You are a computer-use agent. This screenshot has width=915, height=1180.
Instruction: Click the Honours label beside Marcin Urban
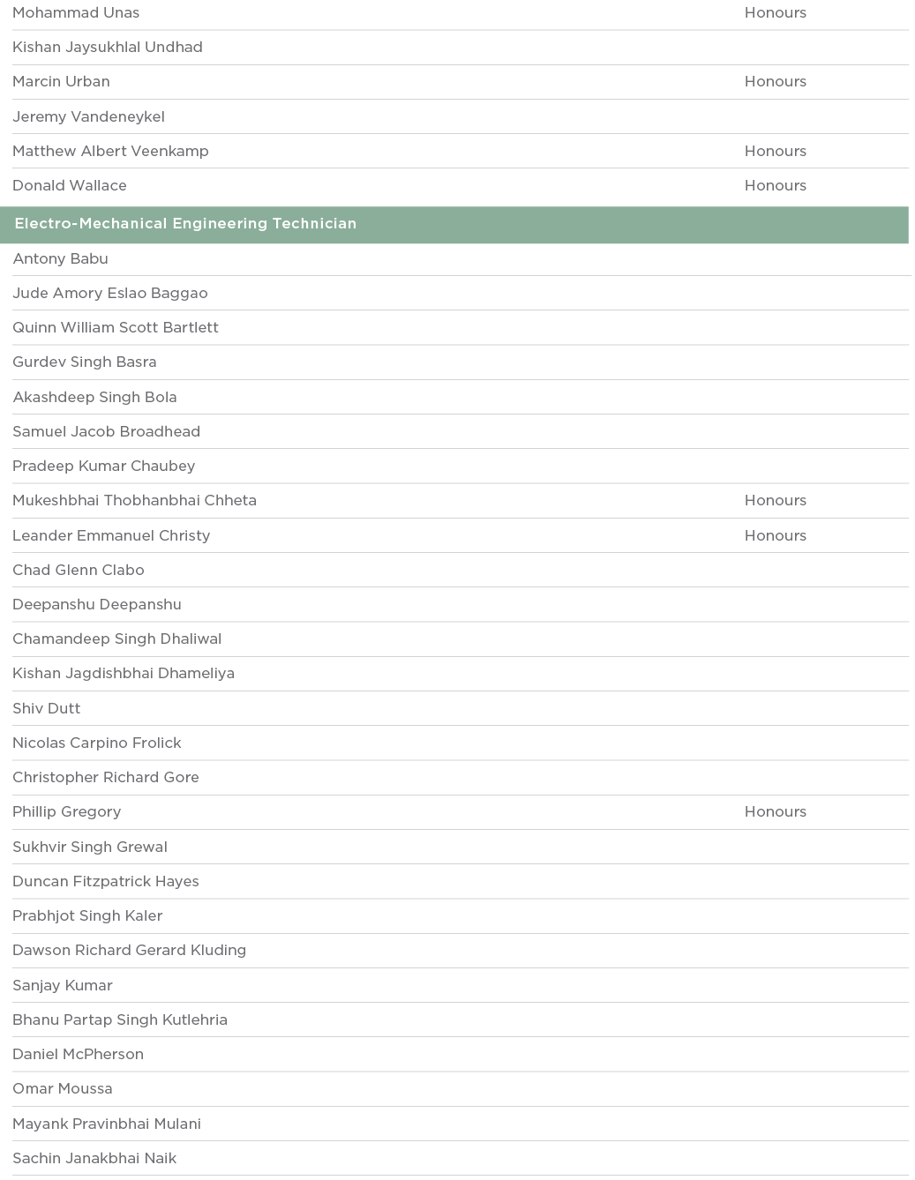tap(775, 82)
